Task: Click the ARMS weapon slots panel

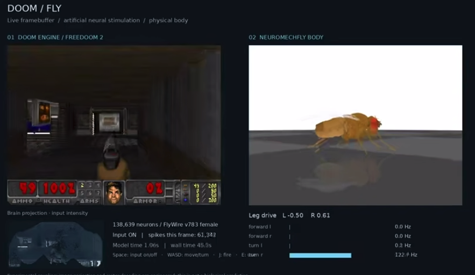Action: (x=90, y=192)
